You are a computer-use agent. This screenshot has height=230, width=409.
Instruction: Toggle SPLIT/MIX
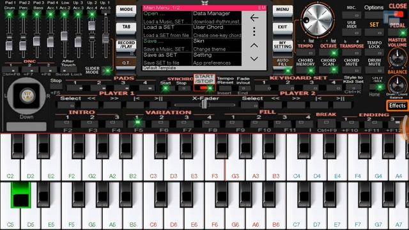[x=377, y=87]
